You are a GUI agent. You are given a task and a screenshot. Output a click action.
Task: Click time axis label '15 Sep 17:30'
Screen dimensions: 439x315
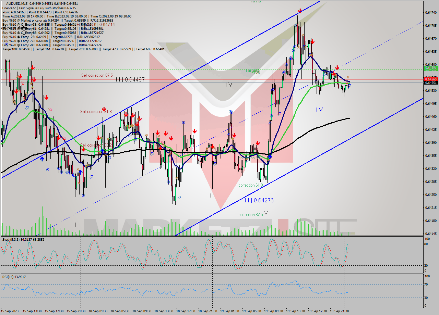click(x=54, y=311)
